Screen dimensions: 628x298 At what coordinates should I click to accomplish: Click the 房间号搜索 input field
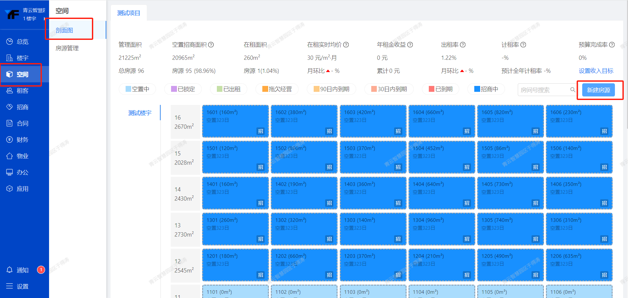click(543, 90)
